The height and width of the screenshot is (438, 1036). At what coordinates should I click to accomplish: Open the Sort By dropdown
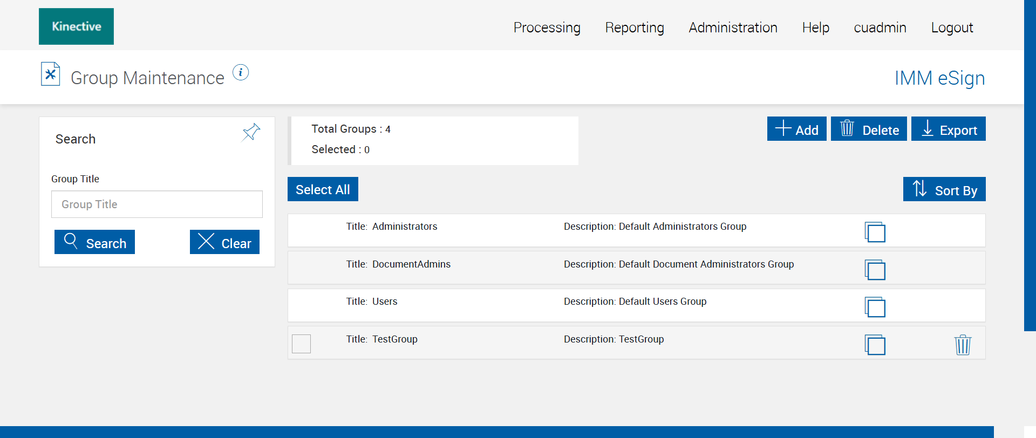coord(944,189)
